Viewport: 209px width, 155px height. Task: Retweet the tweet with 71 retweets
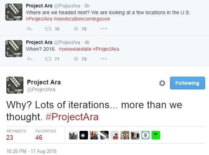pyautogui.click(x=48, y=59)
